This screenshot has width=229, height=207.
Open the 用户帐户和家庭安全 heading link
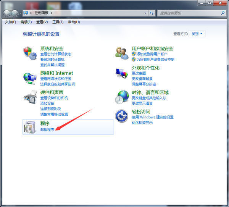pos(152,49)
